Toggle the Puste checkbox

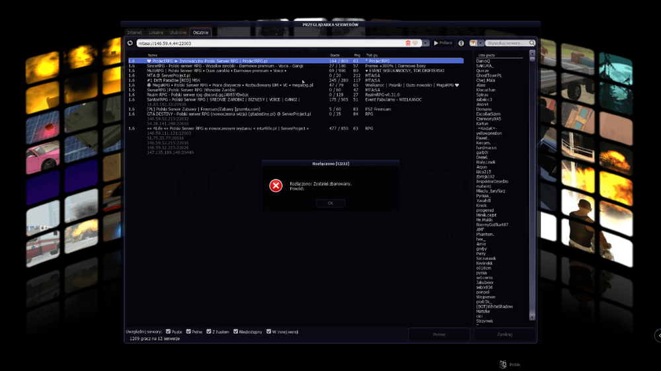point(168,331)
